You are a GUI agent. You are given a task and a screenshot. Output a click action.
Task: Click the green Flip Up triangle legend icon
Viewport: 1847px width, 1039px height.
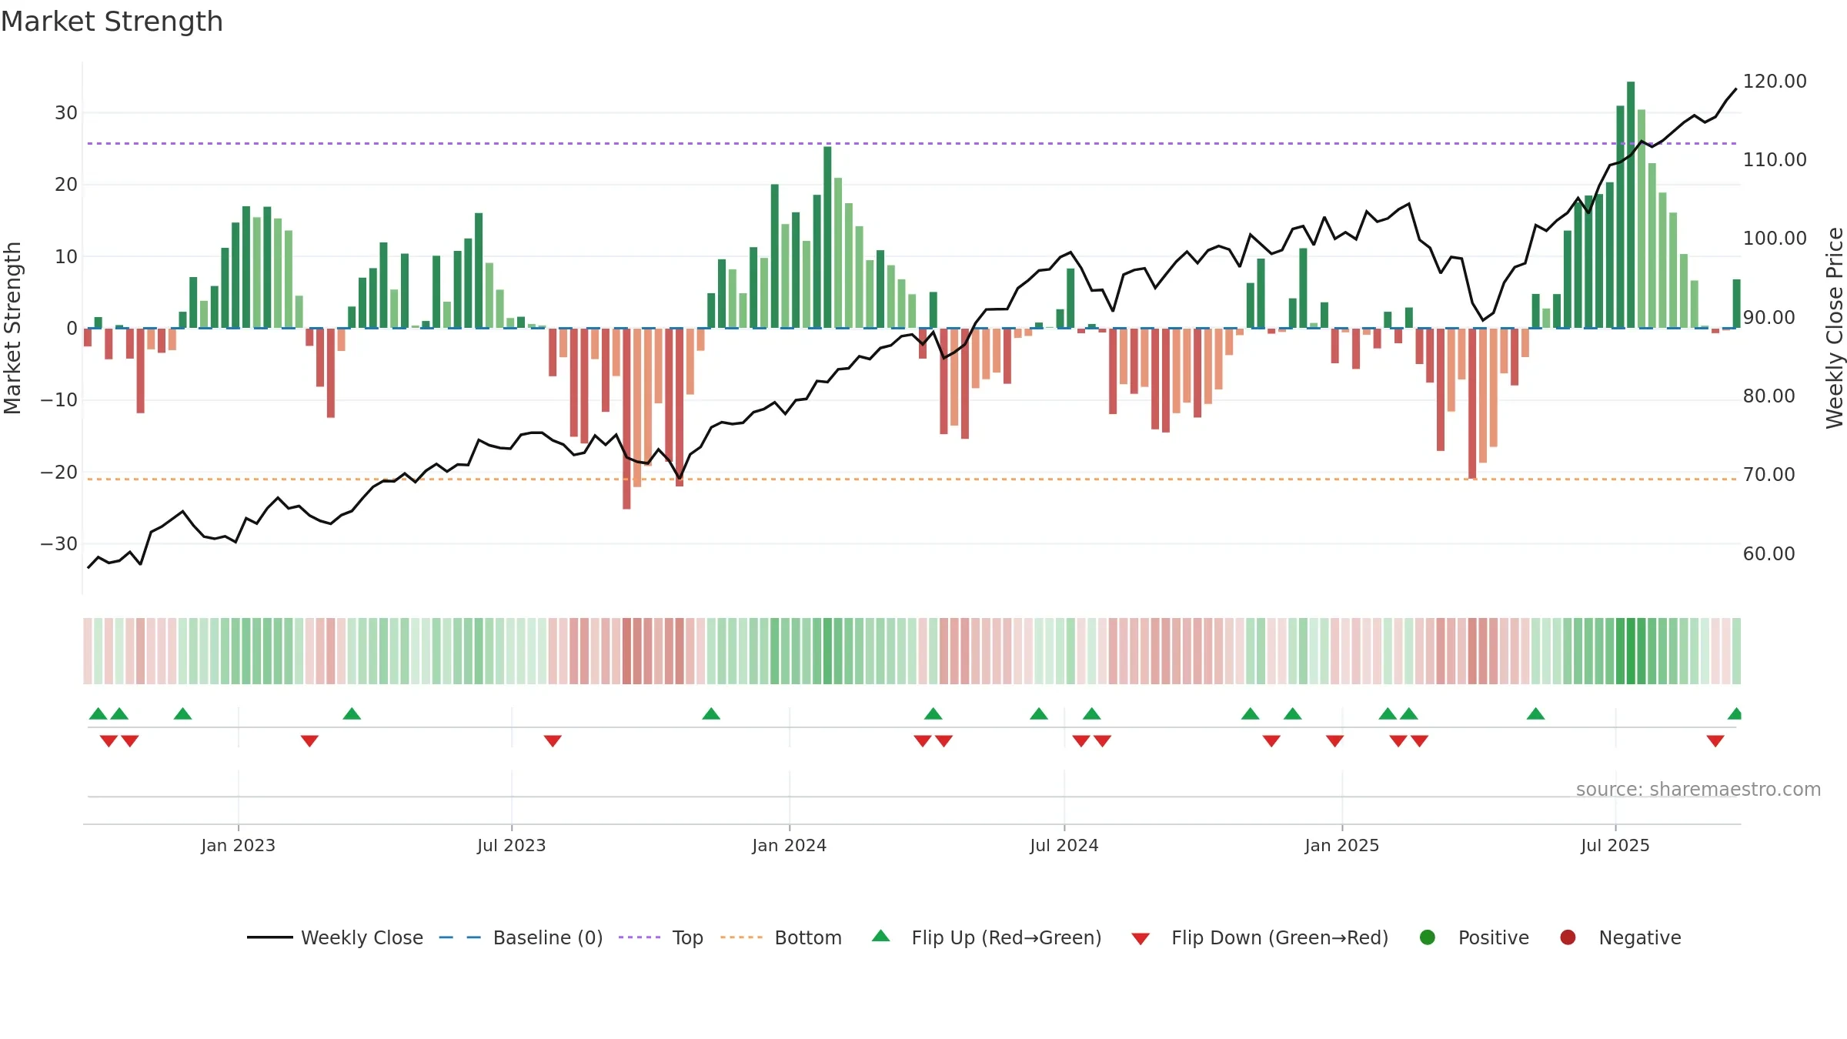click(881, 936)
